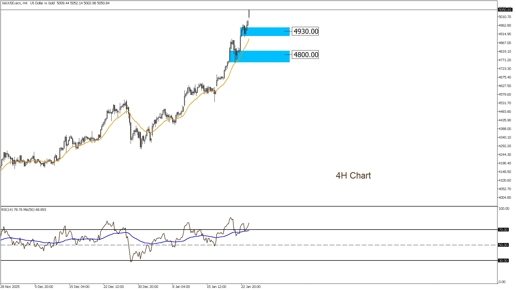
Task: Click the 4531.70 price axis value
Action: coord(505,103)
